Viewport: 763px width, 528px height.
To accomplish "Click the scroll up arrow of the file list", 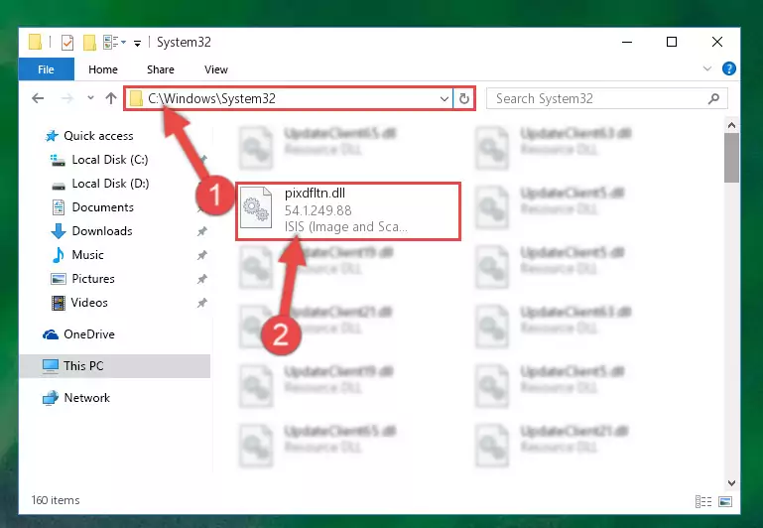I will click(731, 126).
